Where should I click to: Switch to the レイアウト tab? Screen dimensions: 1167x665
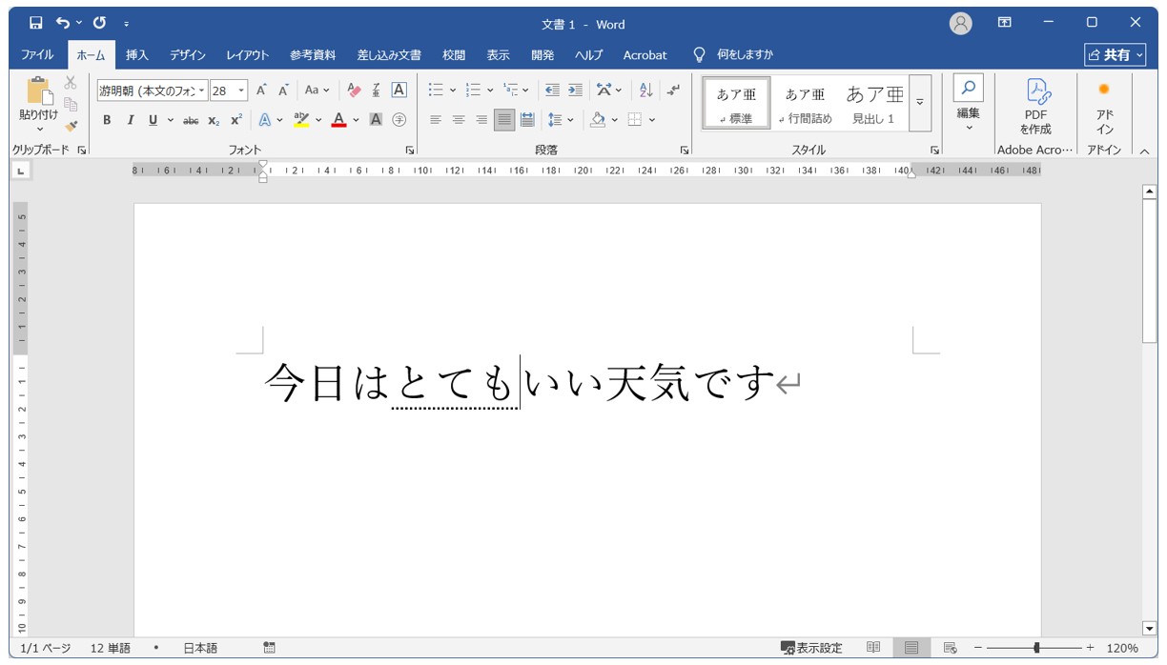click(247, 55)
